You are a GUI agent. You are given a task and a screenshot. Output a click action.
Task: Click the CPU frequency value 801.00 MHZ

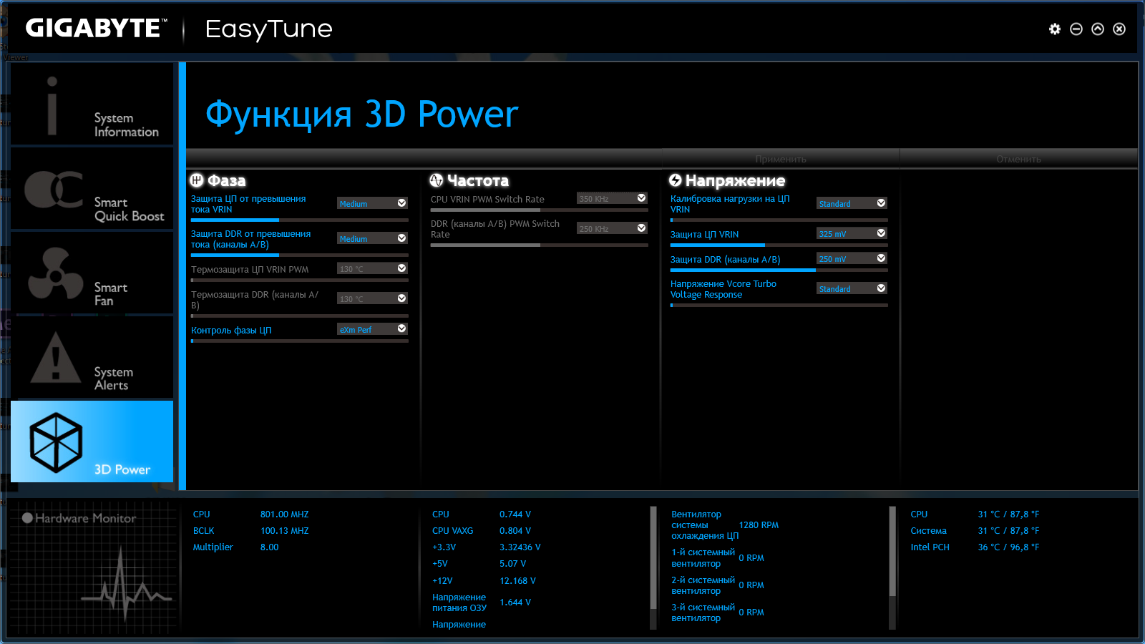tap(285, 514)
